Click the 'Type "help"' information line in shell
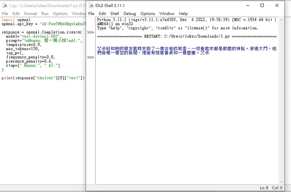 [178, 28]
